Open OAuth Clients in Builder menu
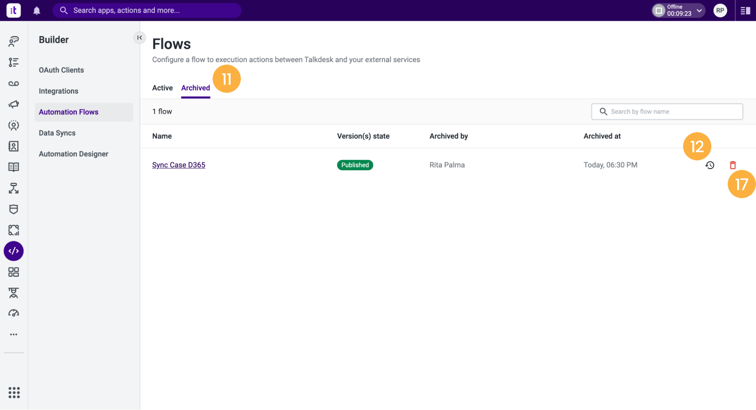This screenshot has height=410, width=756. coord(61,70)
